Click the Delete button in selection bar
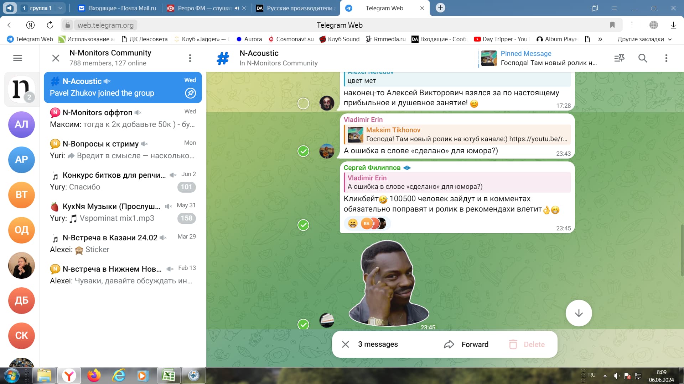 [527, 344]
